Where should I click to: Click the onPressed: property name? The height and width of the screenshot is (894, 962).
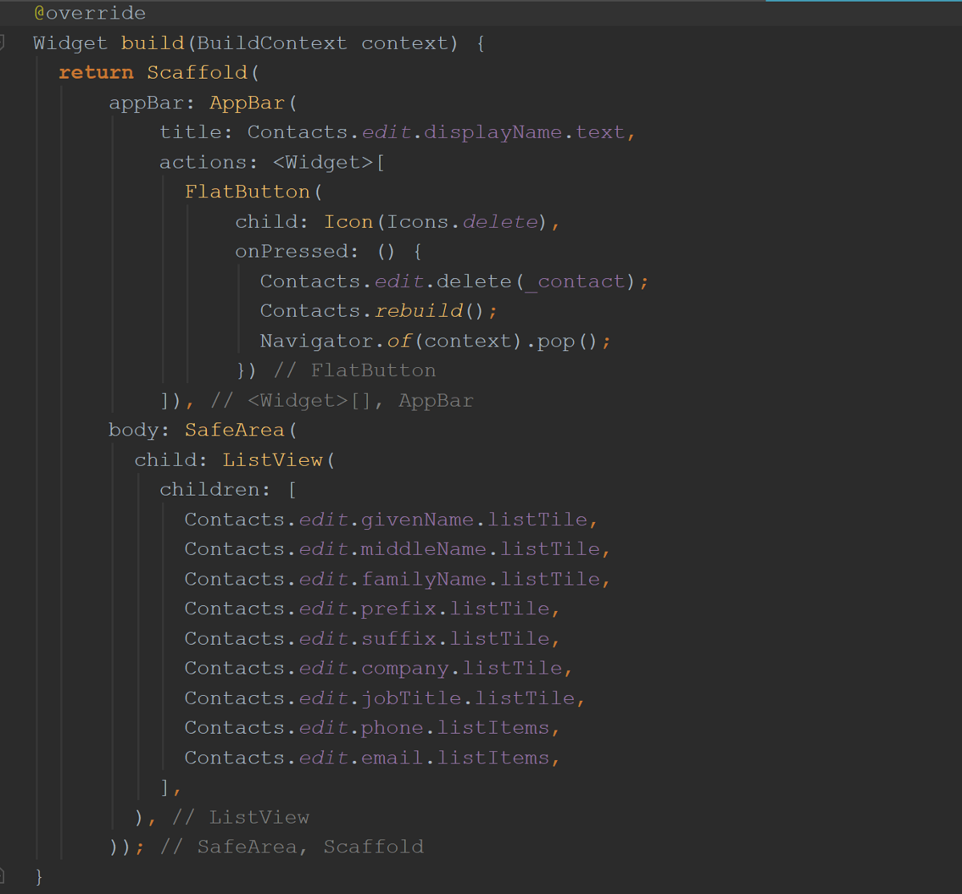(297, 252)
